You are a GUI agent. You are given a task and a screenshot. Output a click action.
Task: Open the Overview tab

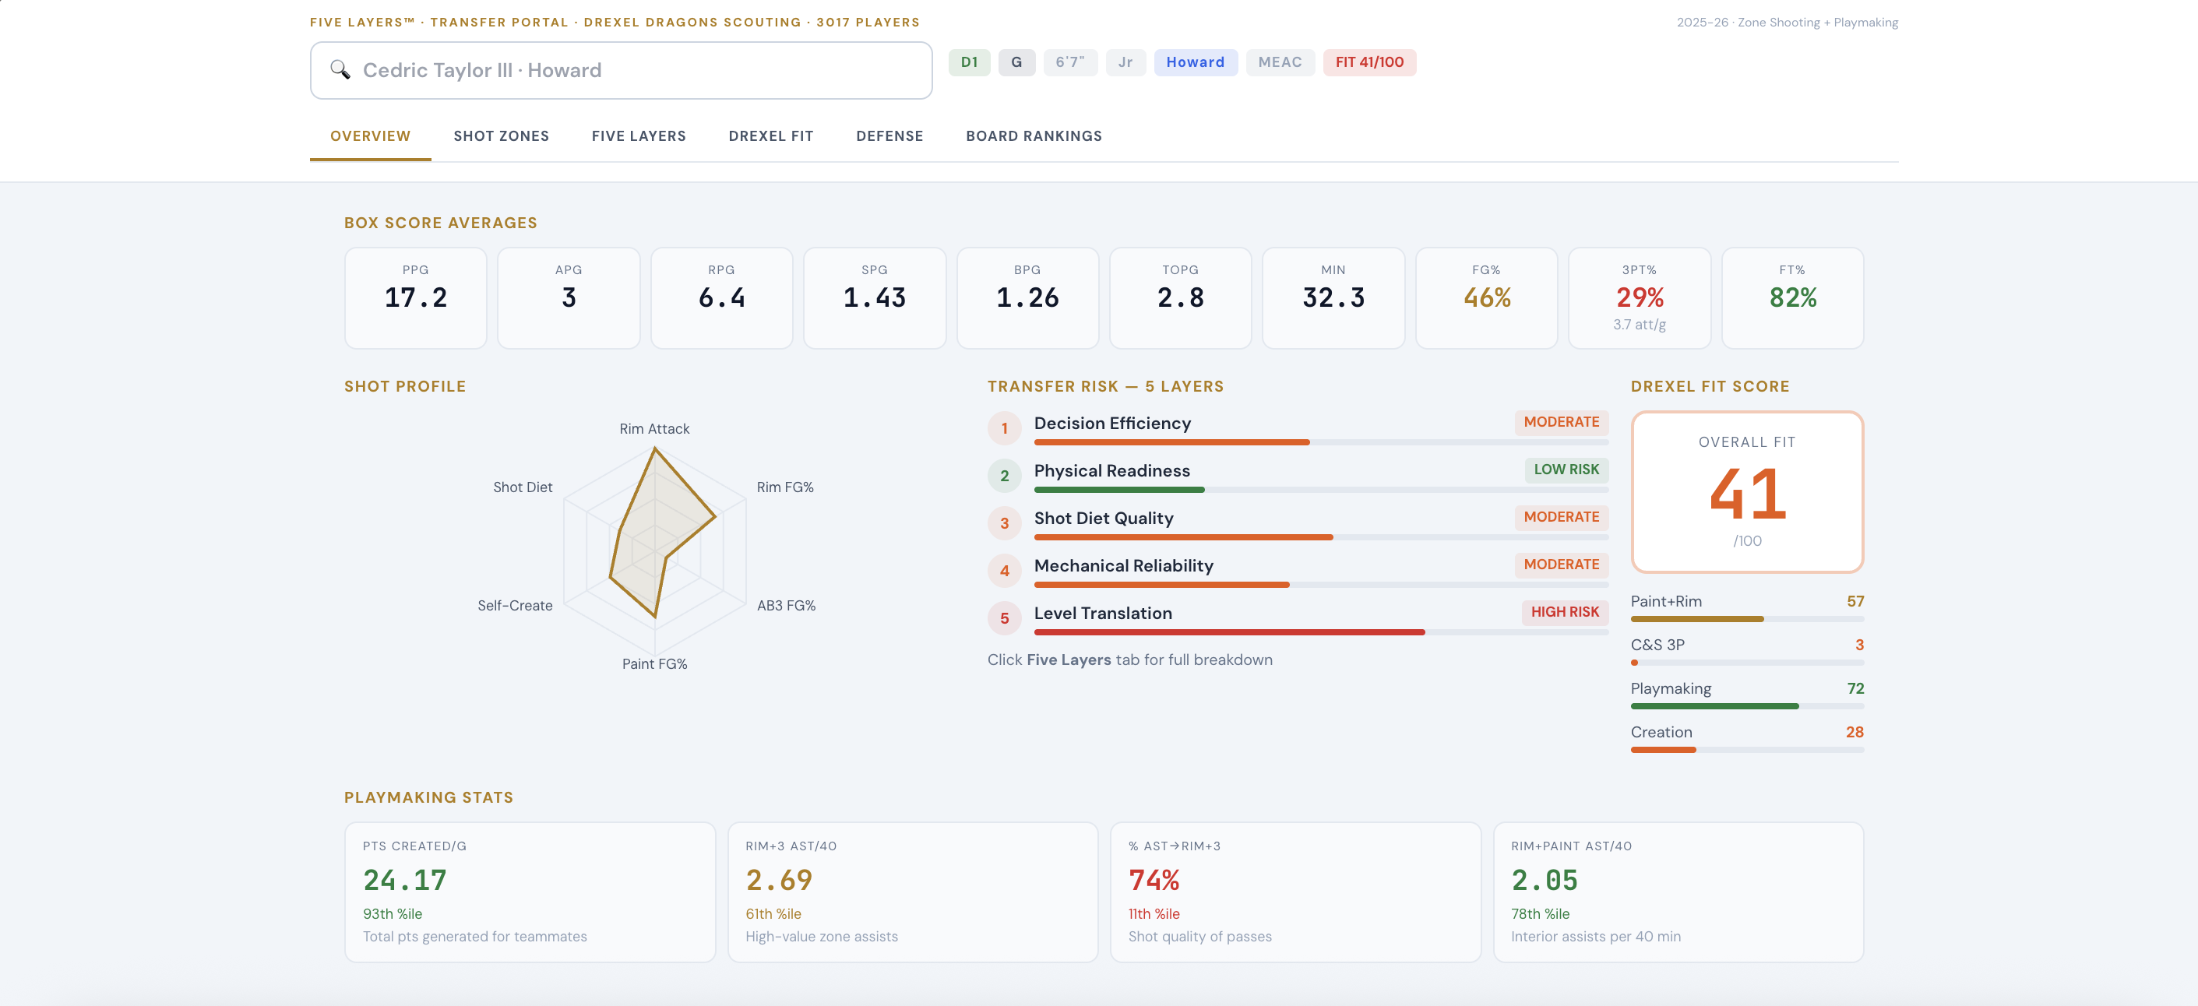[370, 135]
